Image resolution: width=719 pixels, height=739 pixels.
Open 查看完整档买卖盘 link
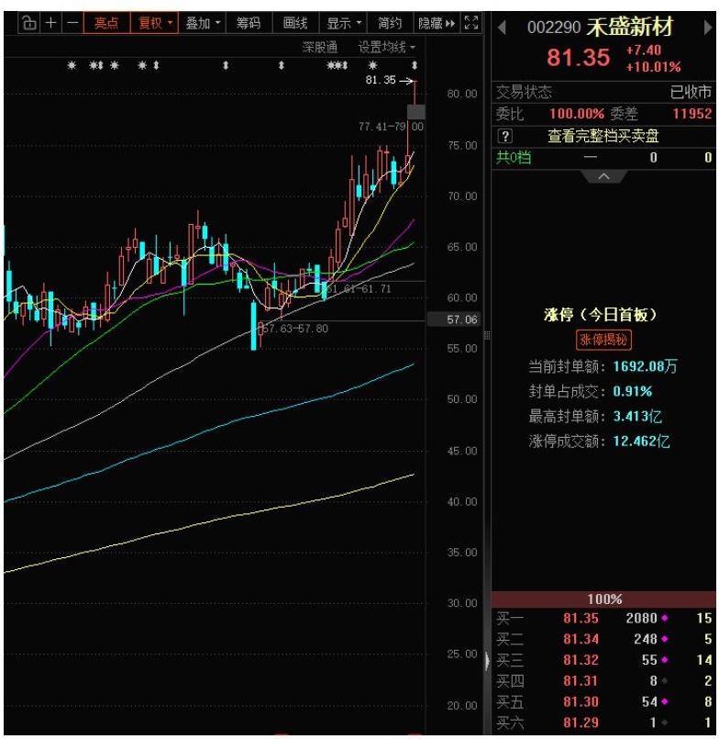(x=603, y=136)
